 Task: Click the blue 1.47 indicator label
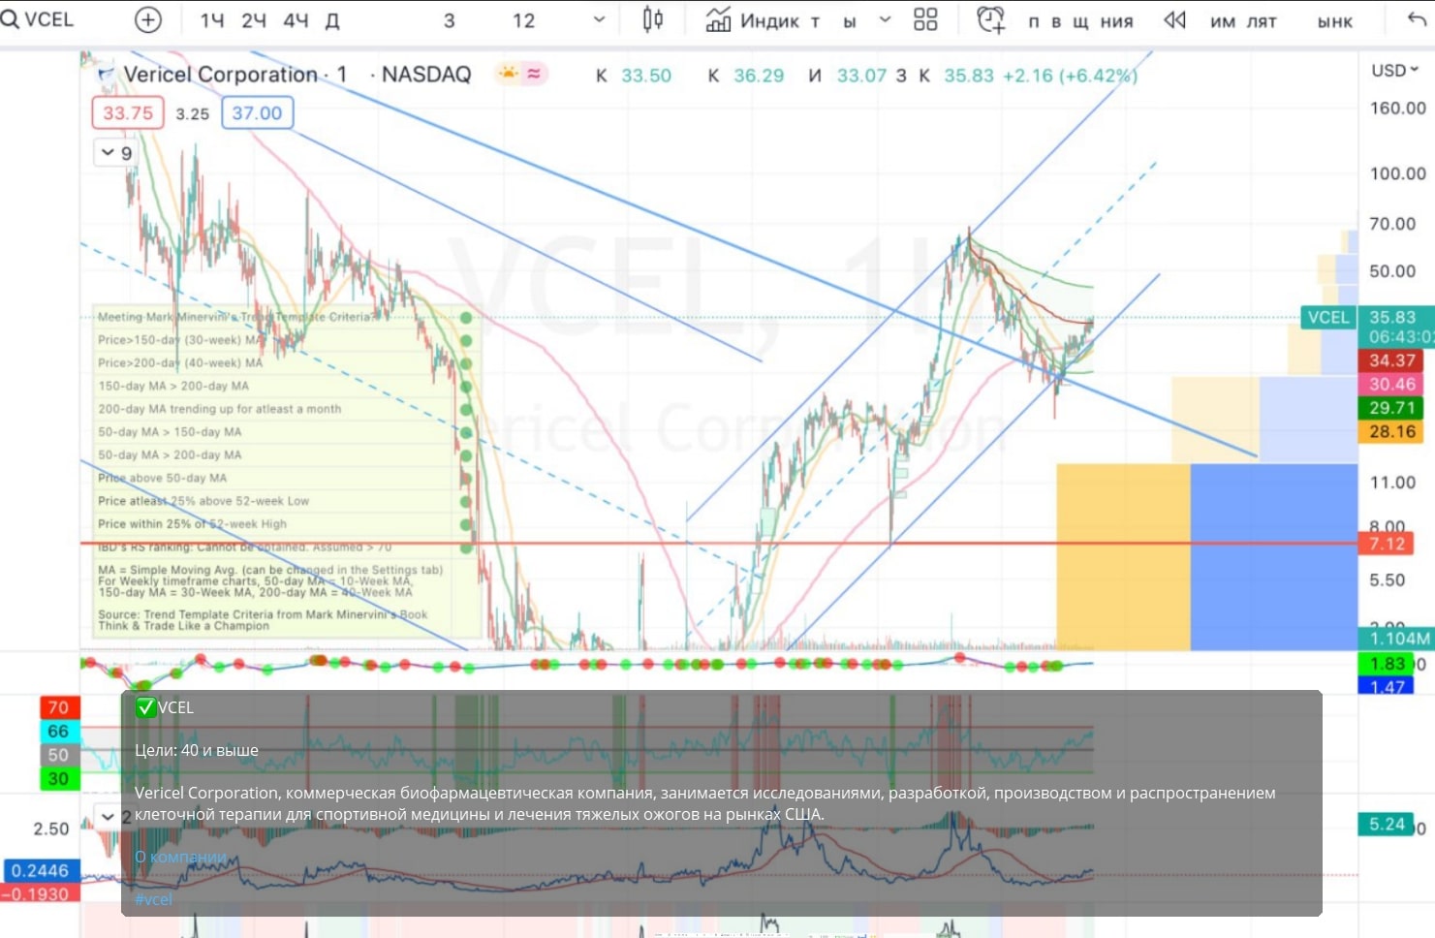tap(1388, 686)
